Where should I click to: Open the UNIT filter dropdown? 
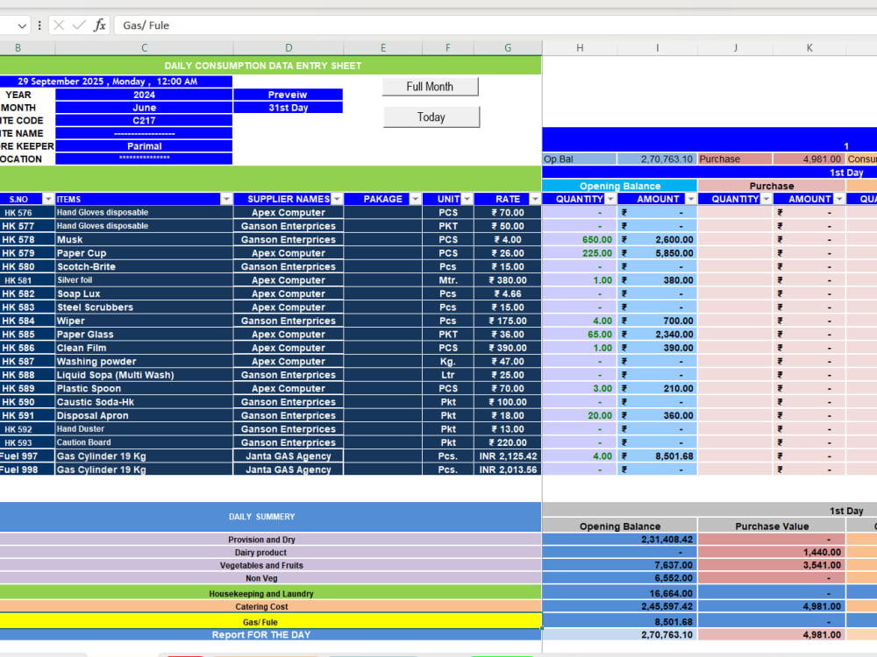click(467, 200)
